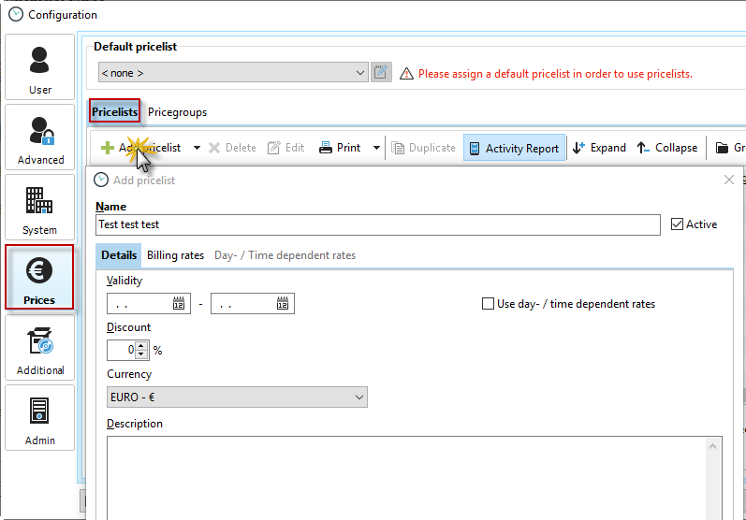Viewport: 746px width, 520px height.
Task: Click the Print toolbar icon
Action: click(327, 148)
